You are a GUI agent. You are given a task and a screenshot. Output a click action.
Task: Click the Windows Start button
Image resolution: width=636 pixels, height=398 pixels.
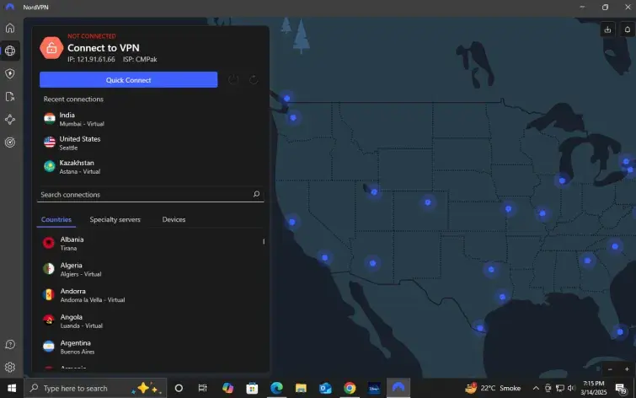(x=11, y=388)
